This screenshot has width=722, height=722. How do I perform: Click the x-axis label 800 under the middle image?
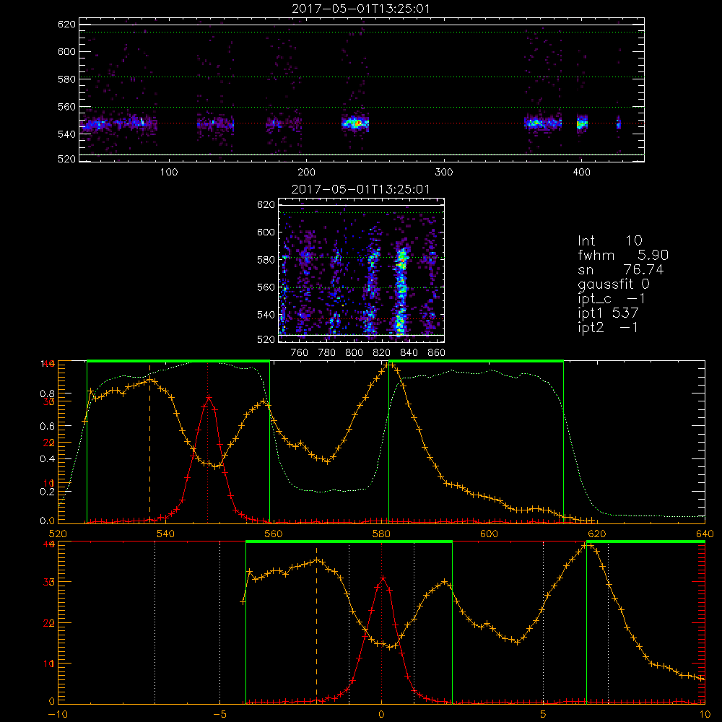click(354, 353)
